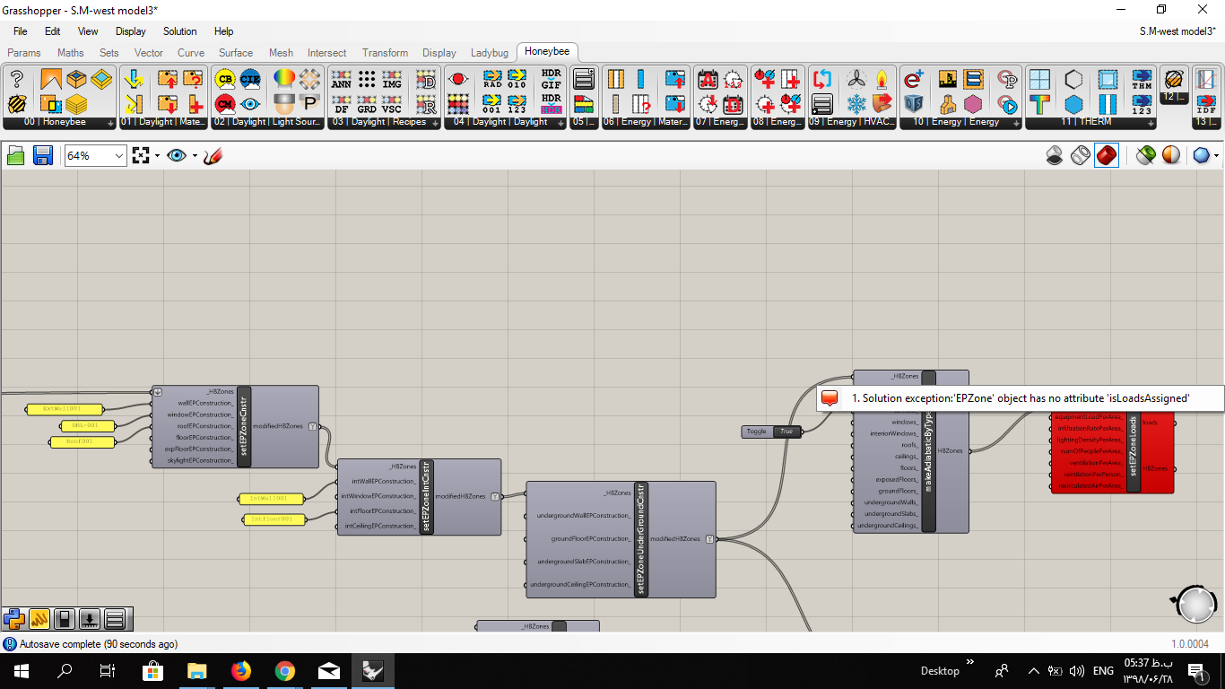This screenshot has height=689, width=1225.
Task: Click the red error balloon icon
Action: [x=830, y=397]
